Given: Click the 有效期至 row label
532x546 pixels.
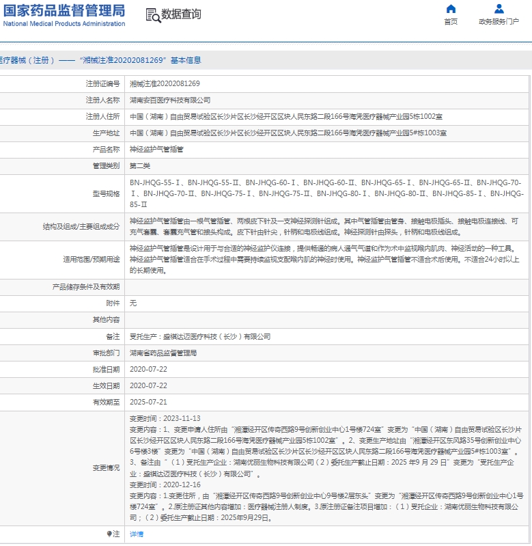Looking at the screenshot, I should tap(106, 402).
